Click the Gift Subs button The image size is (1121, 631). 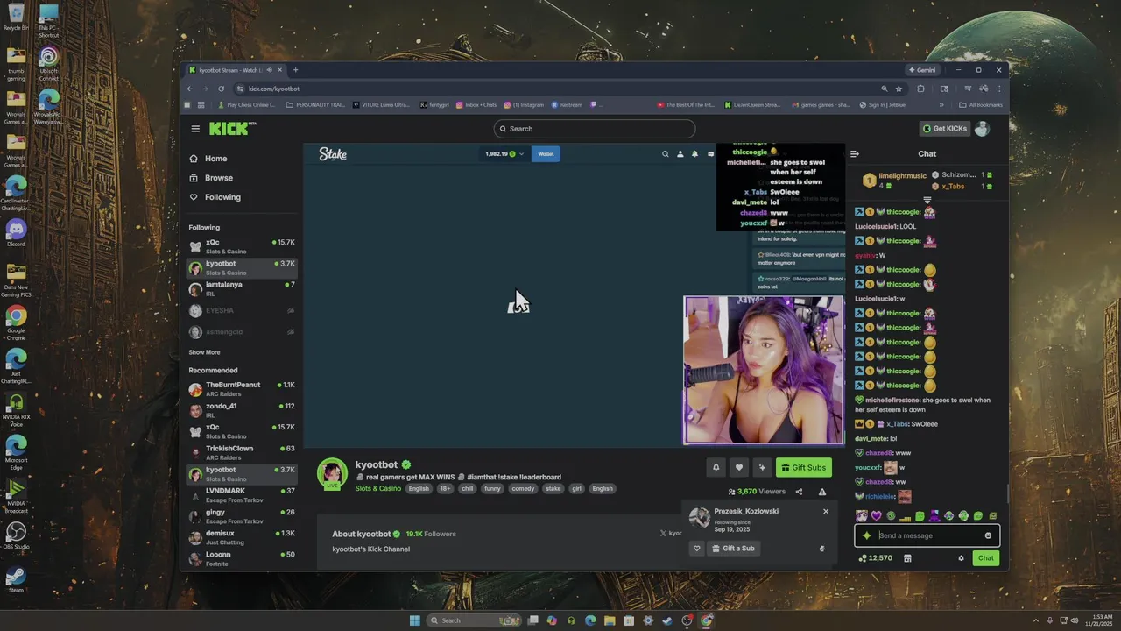804,468
